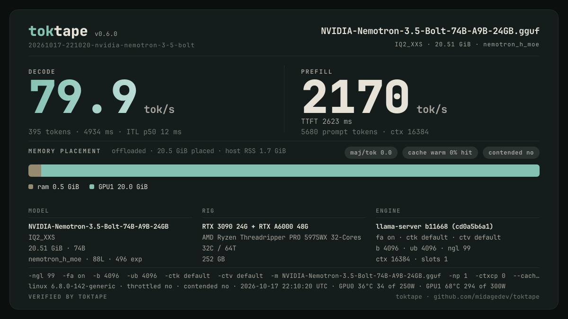Click the teal GPU1 legend swatch
Viewport: 568px width, 319px height.
pyautogui.click(x=92, y=187)
